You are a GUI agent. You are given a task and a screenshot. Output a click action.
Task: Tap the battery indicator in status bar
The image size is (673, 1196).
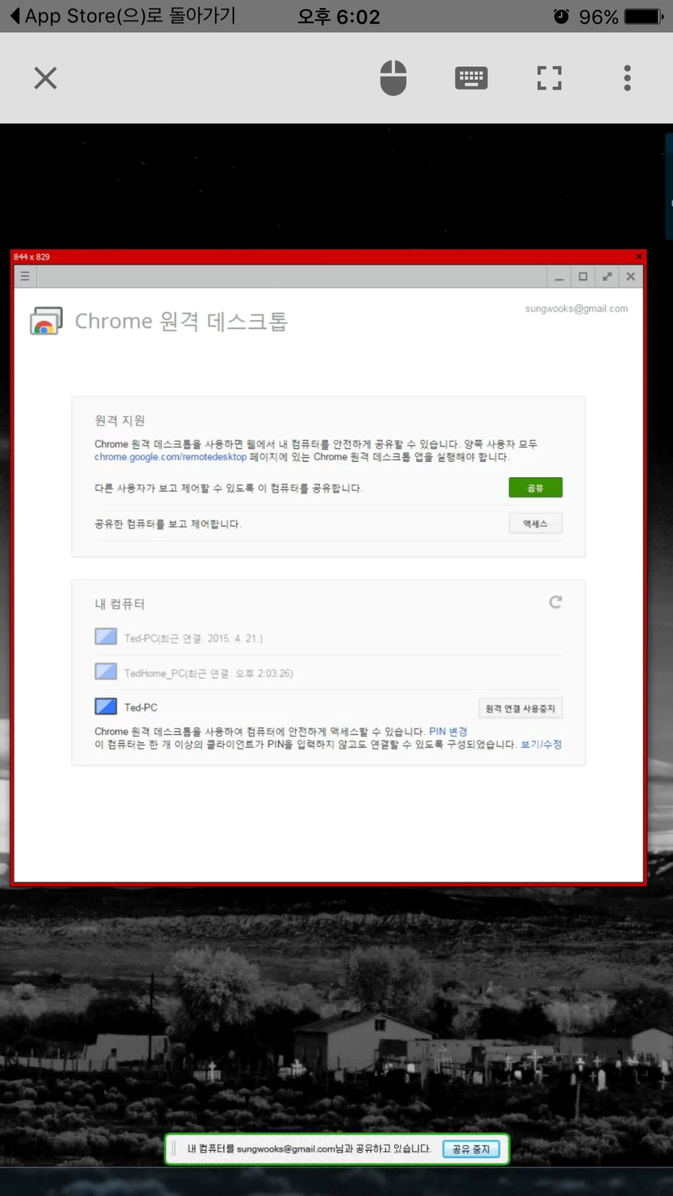[644, 16]
